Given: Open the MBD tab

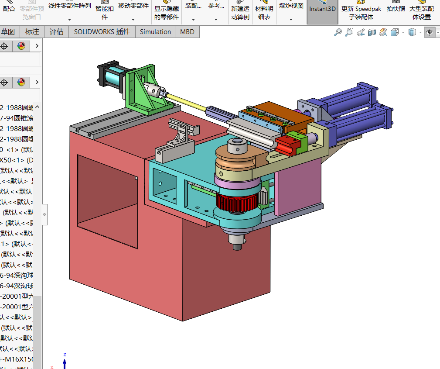Looking at the screenshot, I should [187, 32].
